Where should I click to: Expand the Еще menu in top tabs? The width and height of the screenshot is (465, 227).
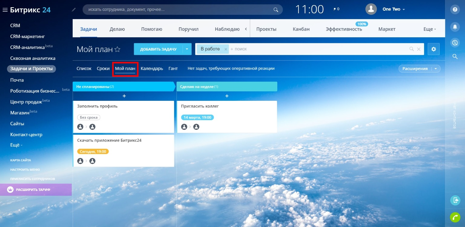pyautogui.click(x=430, y=29)
